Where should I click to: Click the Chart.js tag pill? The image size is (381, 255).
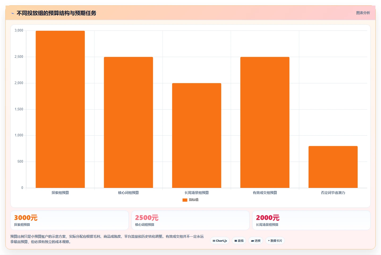coord(220,241)
